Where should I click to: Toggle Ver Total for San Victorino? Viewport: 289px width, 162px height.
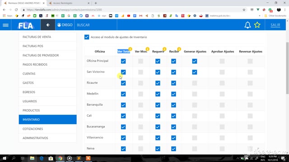click(x=123, y=72)
